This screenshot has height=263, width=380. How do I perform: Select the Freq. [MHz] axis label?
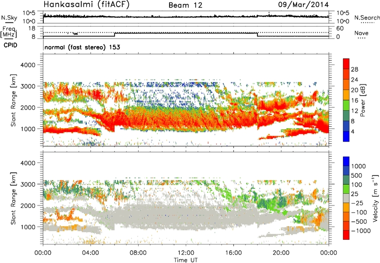tap(9, 32)
